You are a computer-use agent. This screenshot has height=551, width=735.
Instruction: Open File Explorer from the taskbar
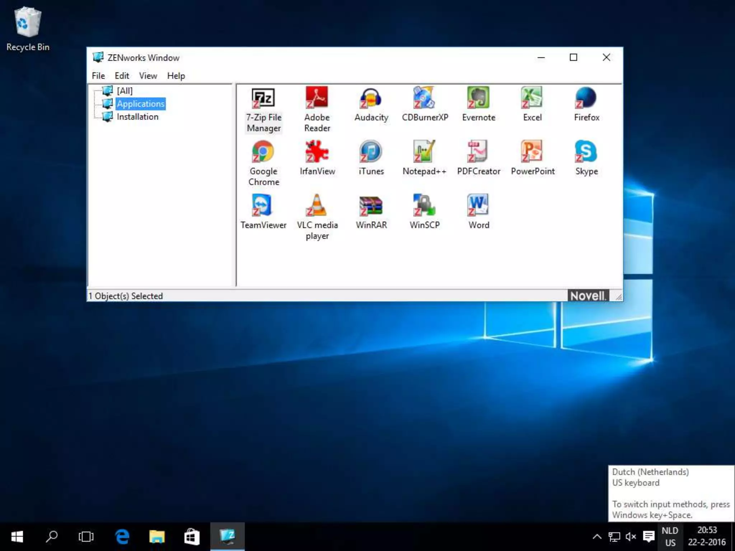[157, 537]
